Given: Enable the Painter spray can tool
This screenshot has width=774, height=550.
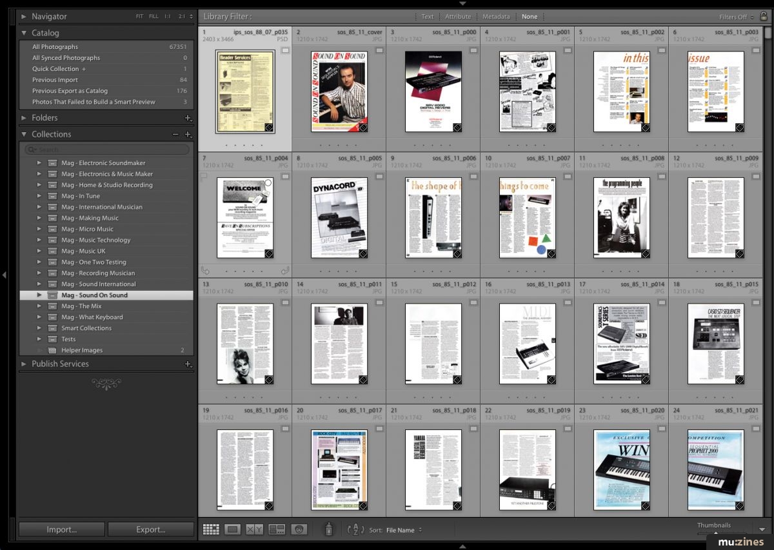Looking at the screenshot, I should [328, 529].
